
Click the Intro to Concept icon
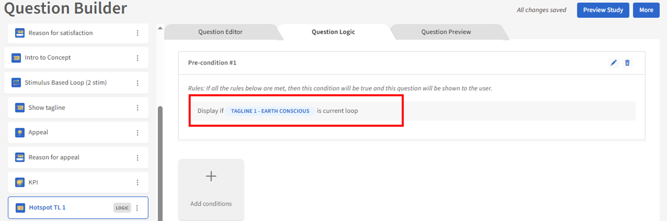(16, 58)
